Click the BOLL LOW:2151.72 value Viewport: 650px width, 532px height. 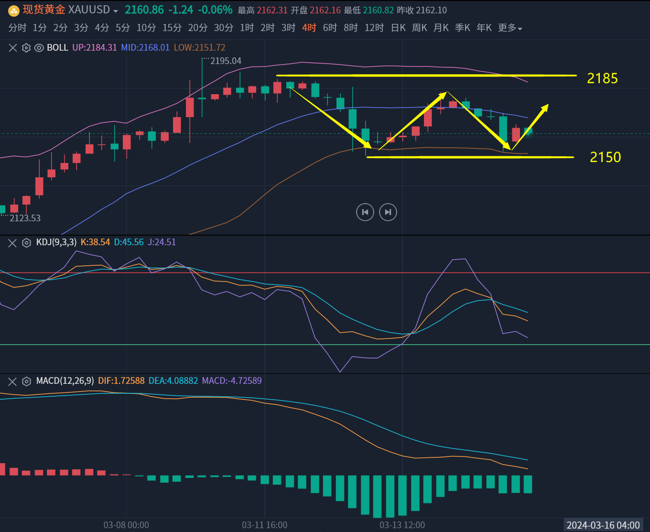point(199,48)
